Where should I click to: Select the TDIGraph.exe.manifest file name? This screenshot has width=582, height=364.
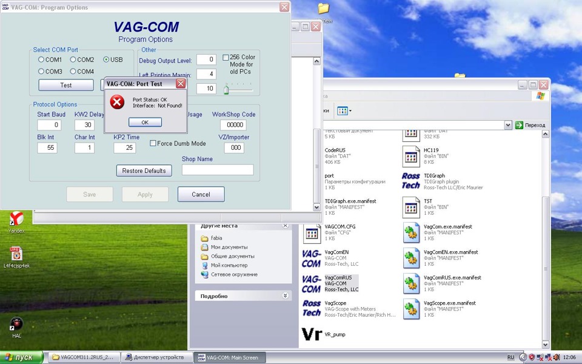pos(350,201)
